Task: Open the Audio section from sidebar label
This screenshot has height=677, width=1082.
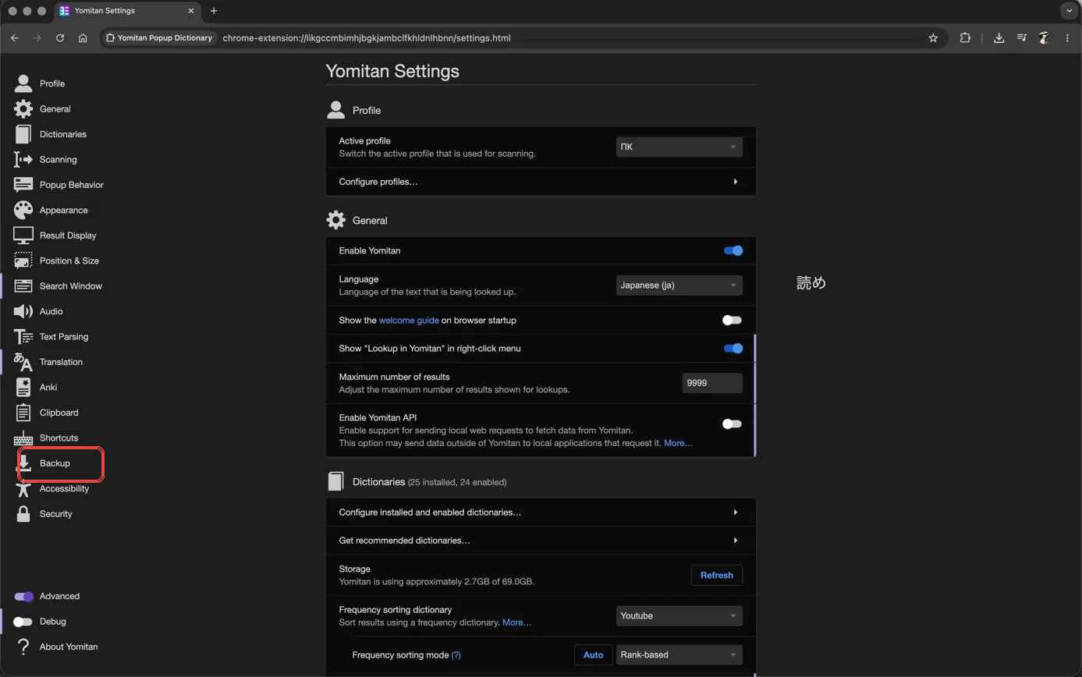Action: pos(51,311)
